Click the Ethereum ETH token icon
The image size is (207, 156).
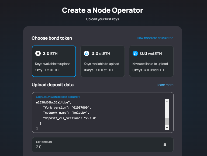click(x=38, y=53)
